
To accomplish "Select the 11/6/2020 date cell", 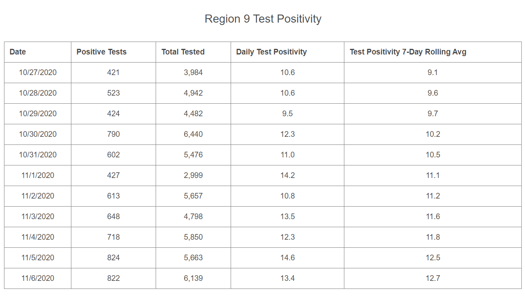I will coord(38,278).
